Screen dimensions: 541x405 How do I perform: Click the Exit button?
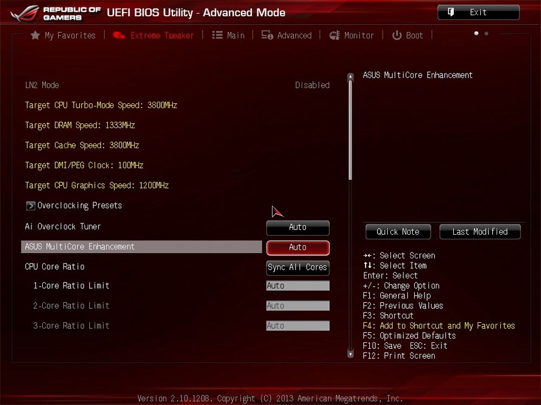point(479,12)
